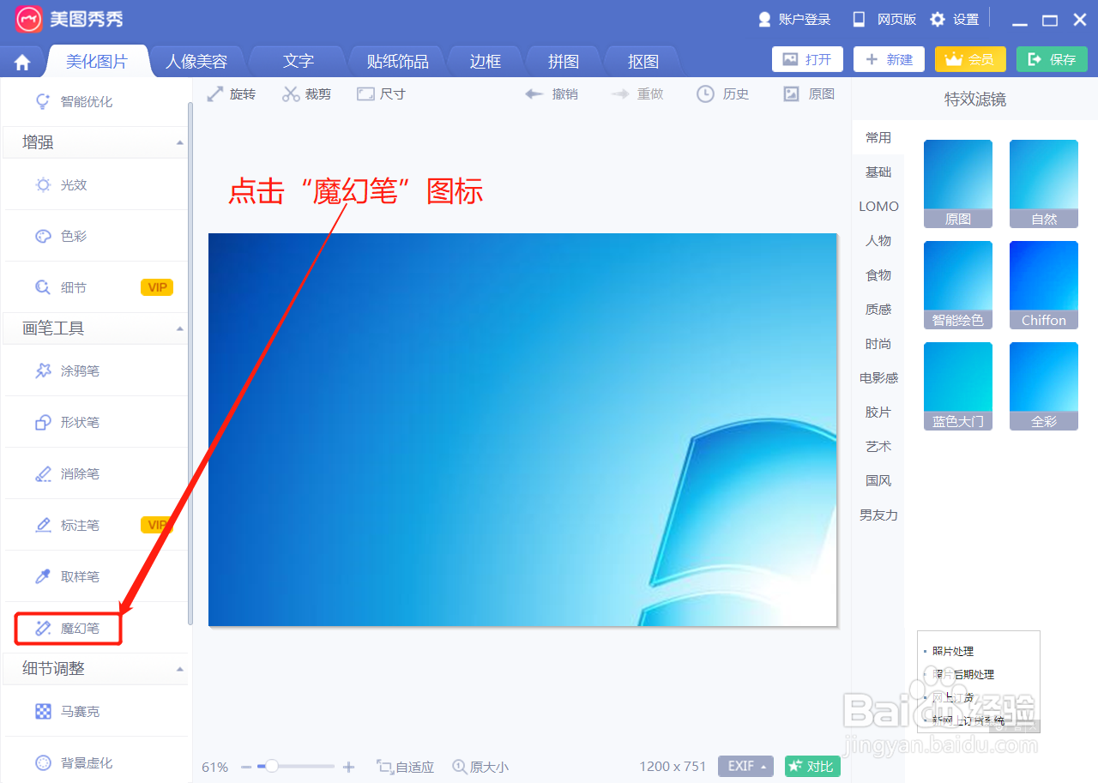Apply the 全彩 filter thumbnail
This screenshot has width=1098, height=783.
(1044, 386)
